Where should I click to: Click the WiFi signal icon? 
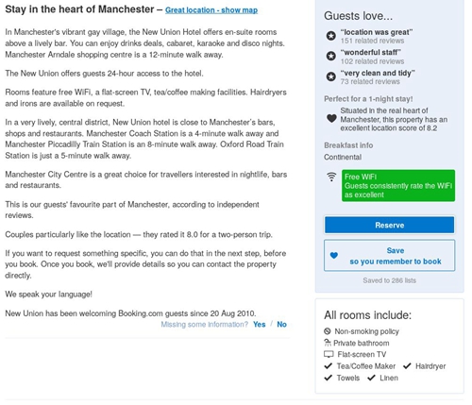tap(331, 177)
